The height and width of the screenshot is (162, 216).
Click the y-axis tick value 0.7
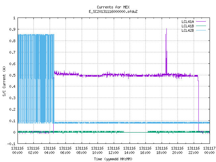pos(12,52)
